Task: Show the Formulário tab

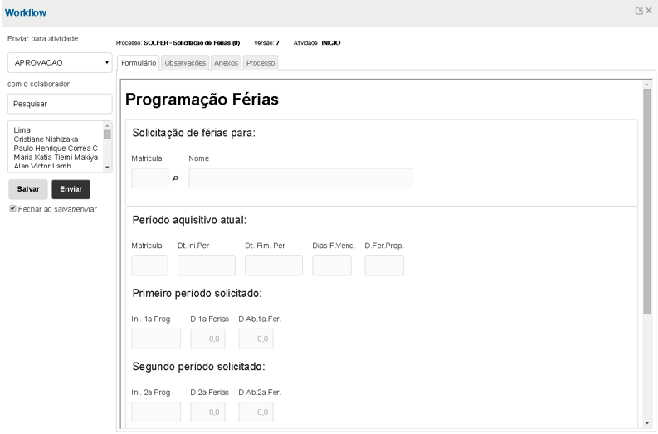Action: (139, 62)
